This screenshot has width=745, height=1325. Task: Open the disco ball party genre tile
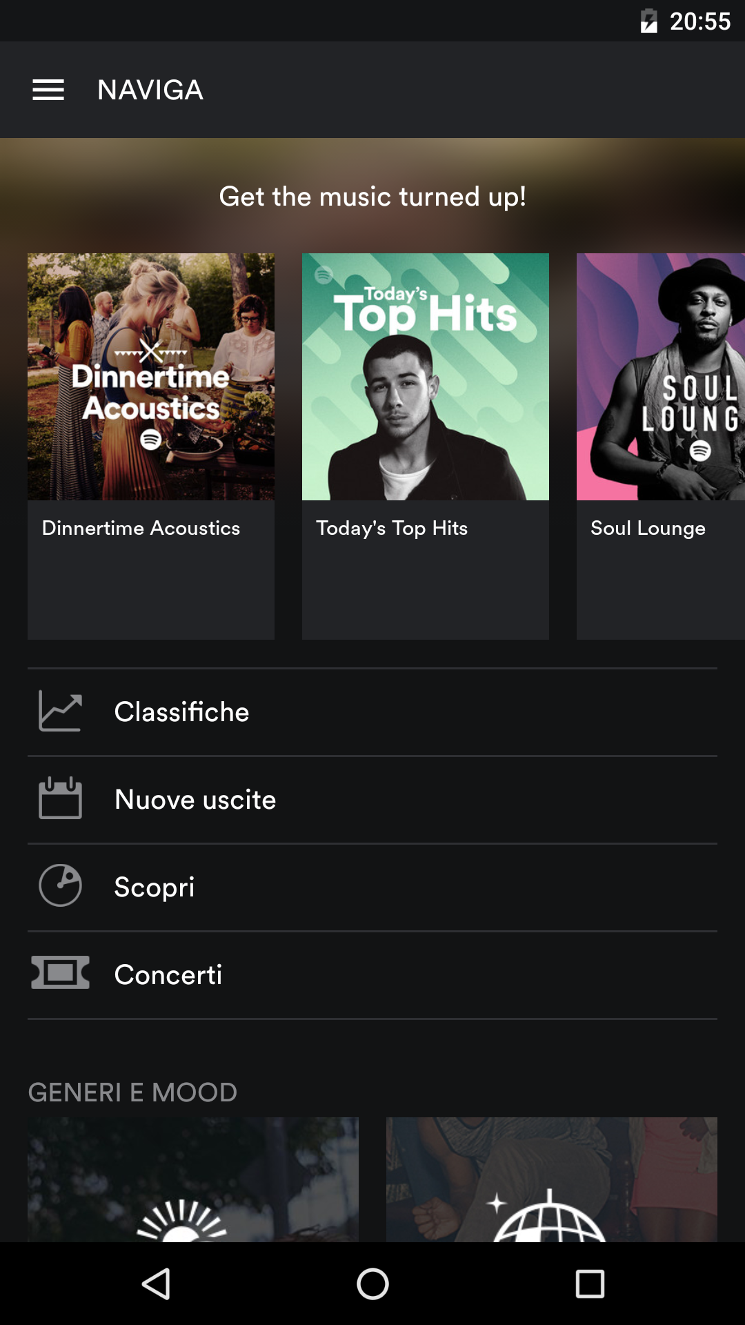point(552,1180)
